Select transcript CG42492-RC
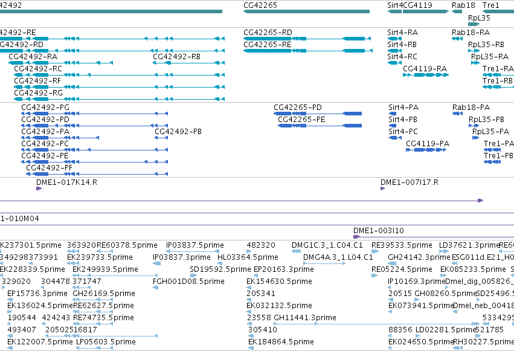Image resolution: width=514 pixels, height=351 pixels. [120, 75]
